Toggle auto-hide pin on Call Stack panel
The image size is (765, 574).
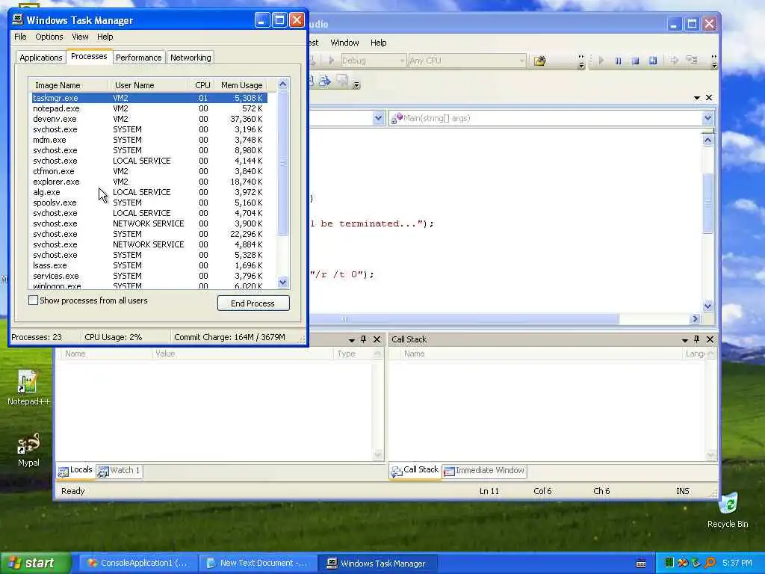point(697,339)
